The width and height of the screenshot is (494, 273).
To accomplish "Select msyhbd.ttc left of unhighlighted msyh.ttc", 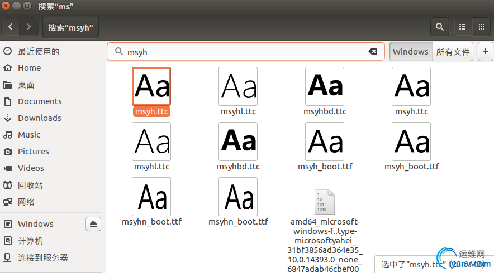I will [x=325, y=92].
